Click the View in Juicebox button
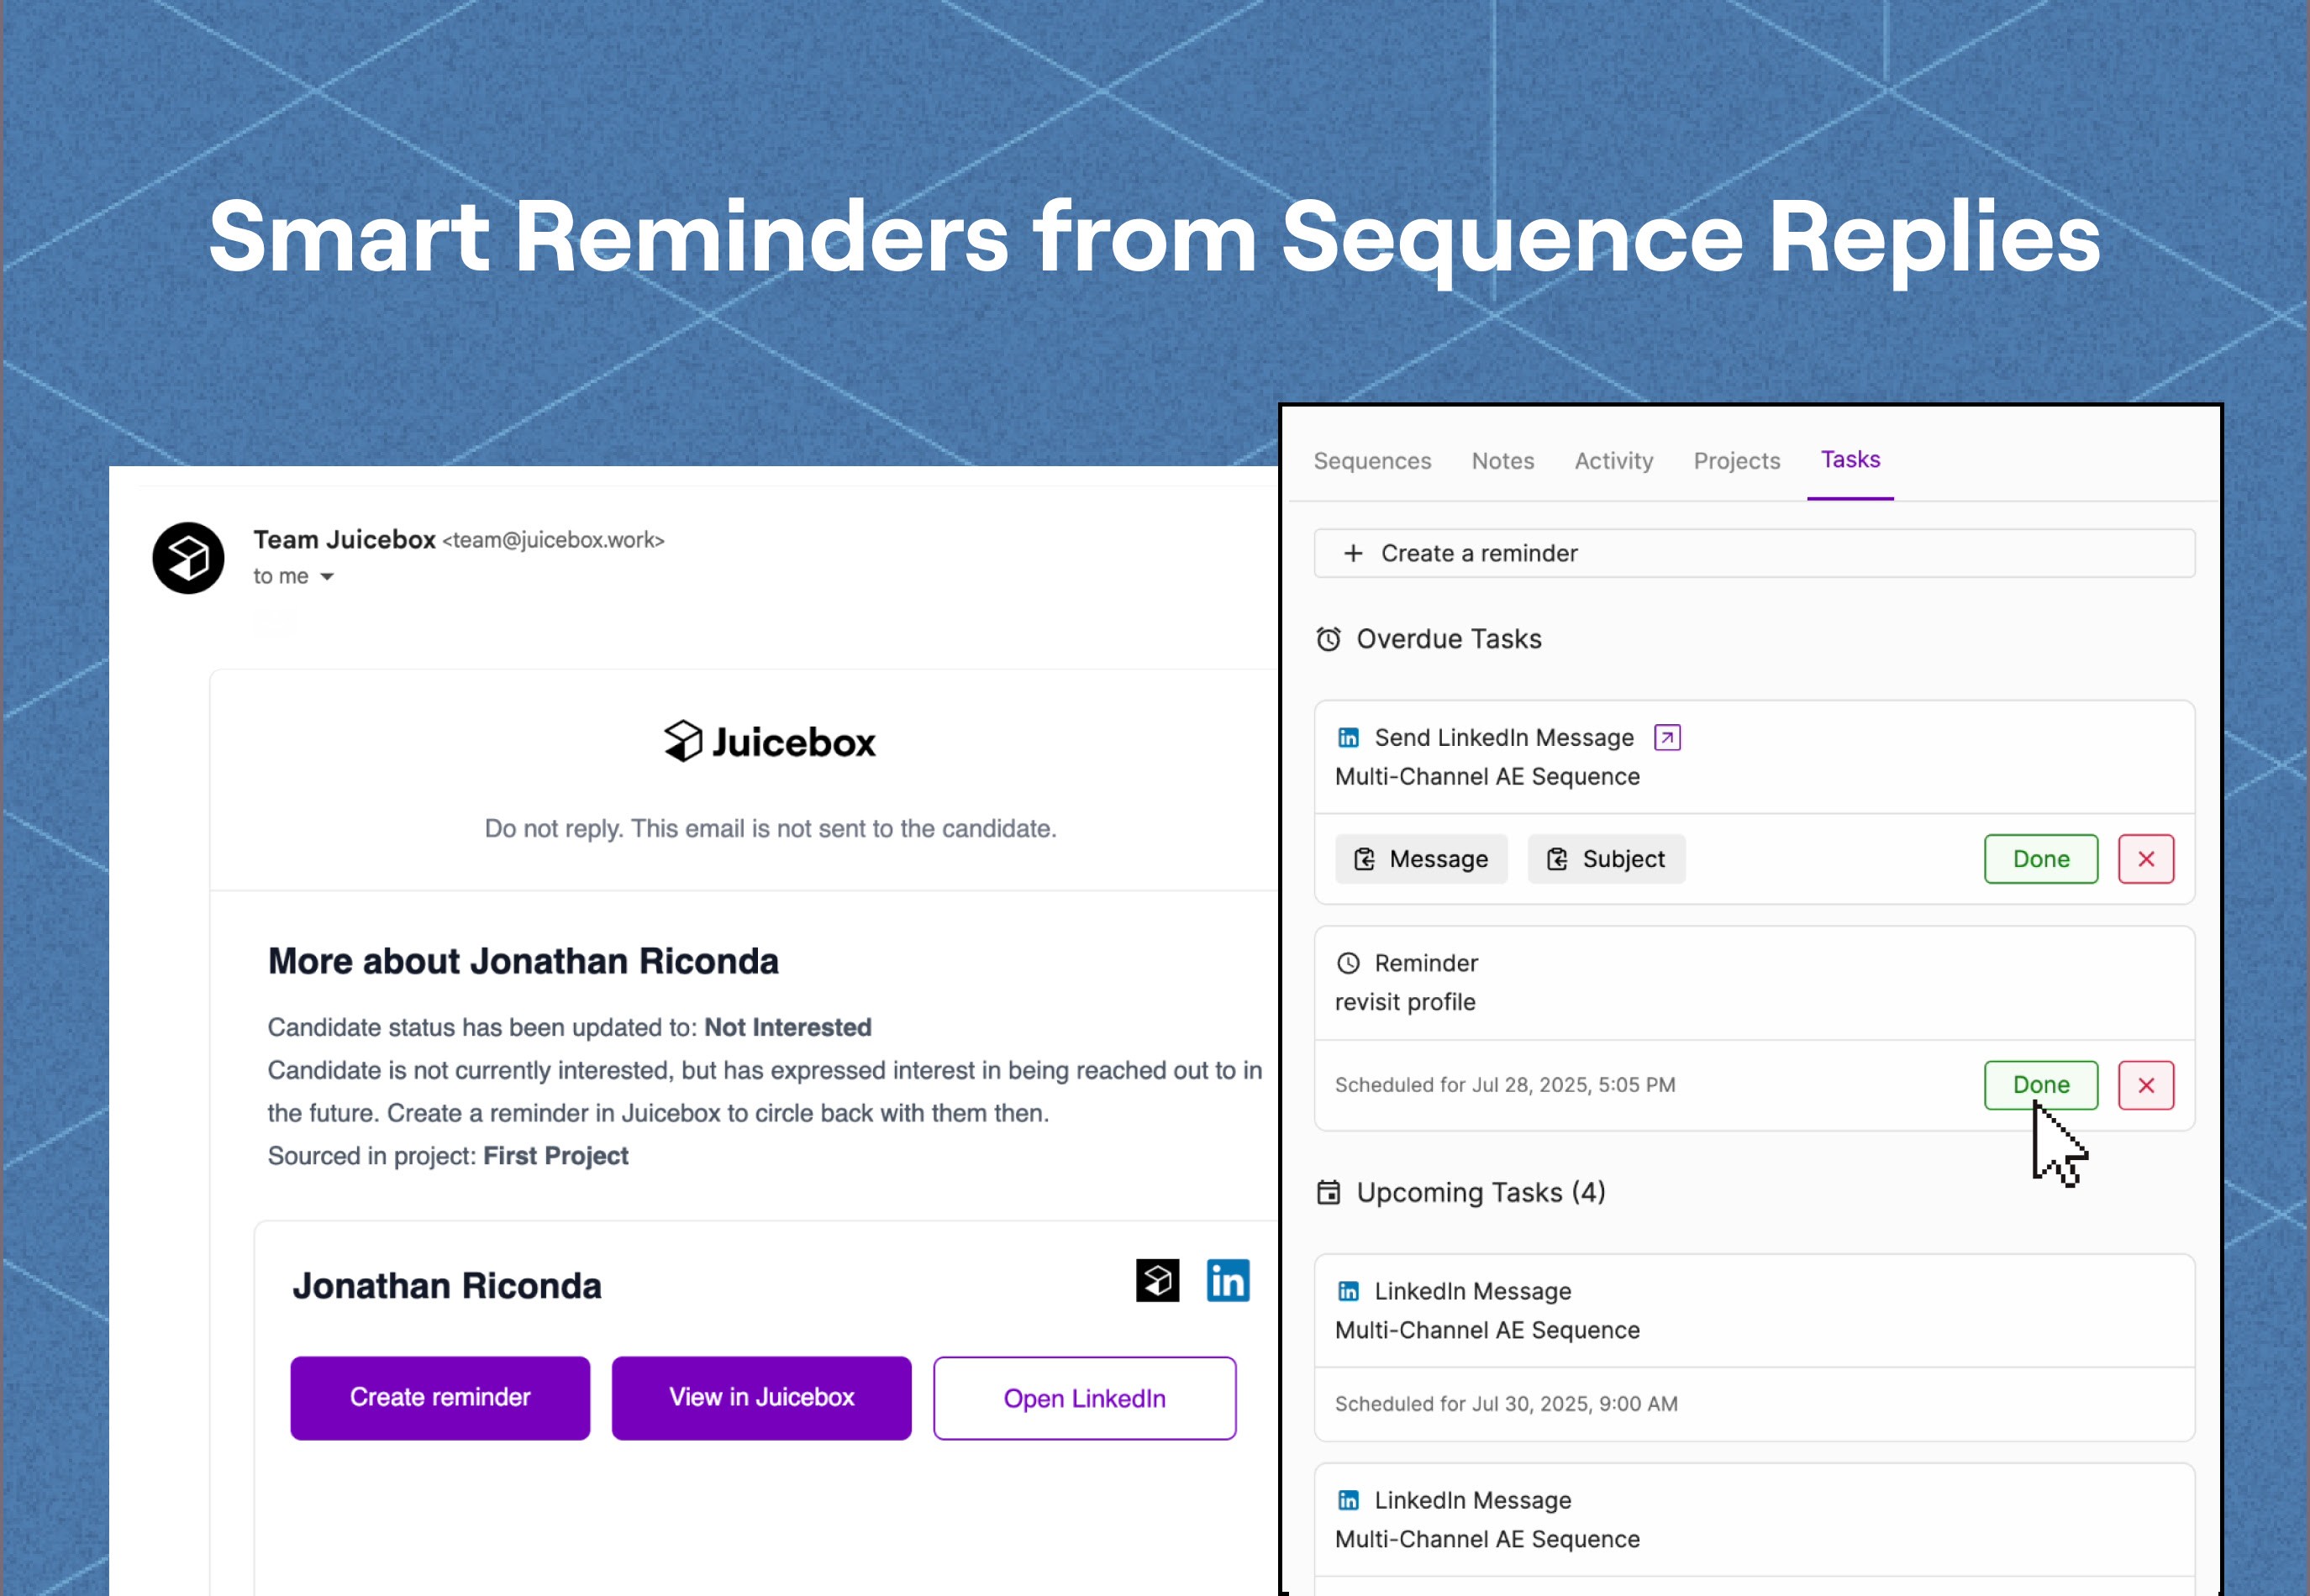The image size is (2310, 1596). [761, 1398]
